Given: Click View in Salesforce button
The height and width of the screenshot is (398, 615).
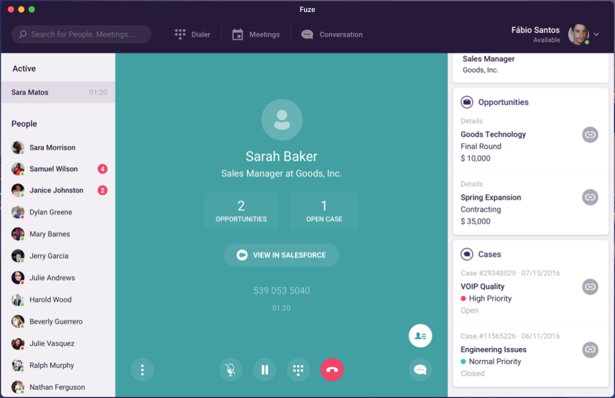Looking at the screenshot, I should (281, 255).
